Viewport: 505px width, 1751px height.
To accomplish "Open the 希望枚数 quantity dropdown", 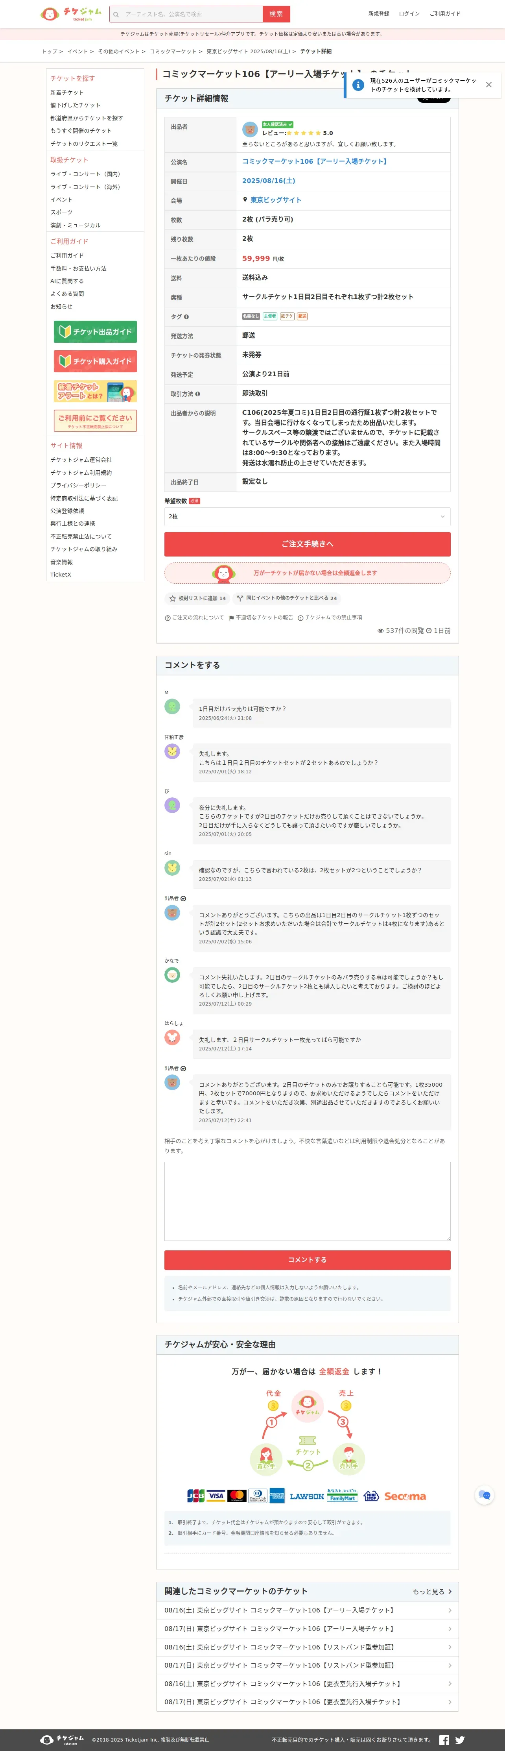I will point(307,517).
